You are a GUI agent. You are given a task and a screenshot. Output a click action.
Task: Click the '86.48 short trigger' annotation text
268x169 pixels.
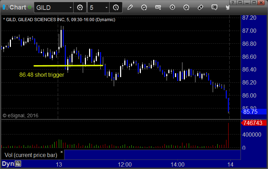[42, 75]
